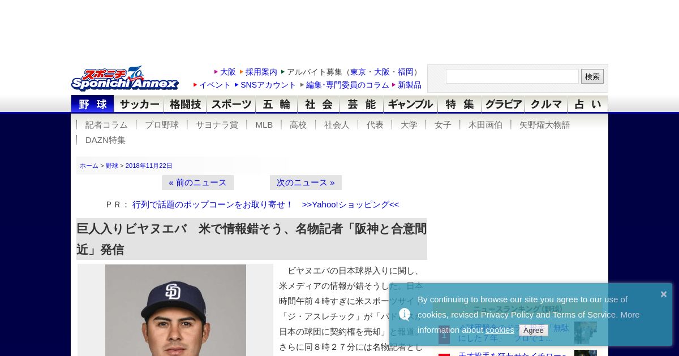Click the 検索 search button

pos(592,76)
